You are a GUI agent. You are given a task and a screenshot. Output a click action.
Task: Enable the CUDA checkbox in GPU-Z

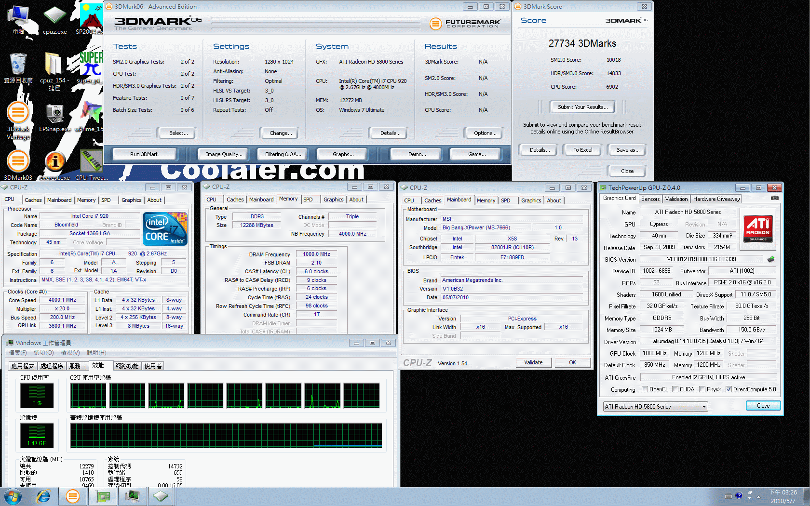[675, 389]
